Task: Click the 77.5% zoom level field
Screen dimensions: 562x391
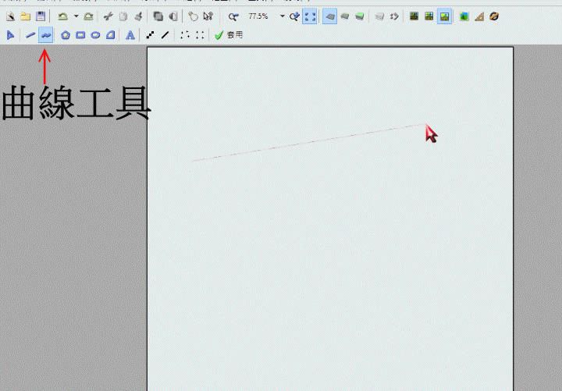Action: tap(258, 16)
